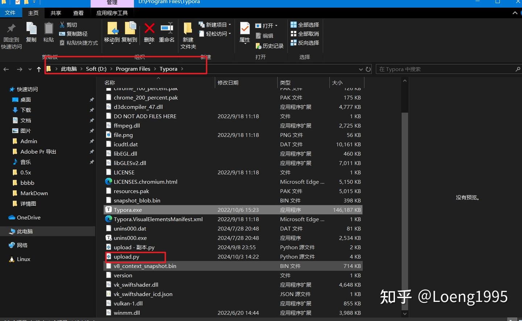Open the address bar history dropdown
Viewport: 522px width, 321px height.
[x=361, y=69]
